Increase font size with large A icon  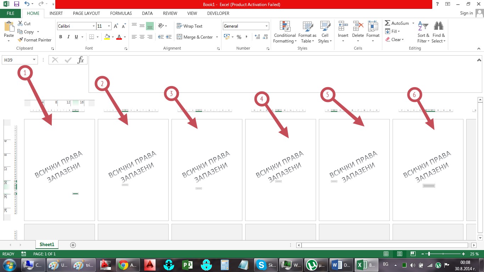116,26
